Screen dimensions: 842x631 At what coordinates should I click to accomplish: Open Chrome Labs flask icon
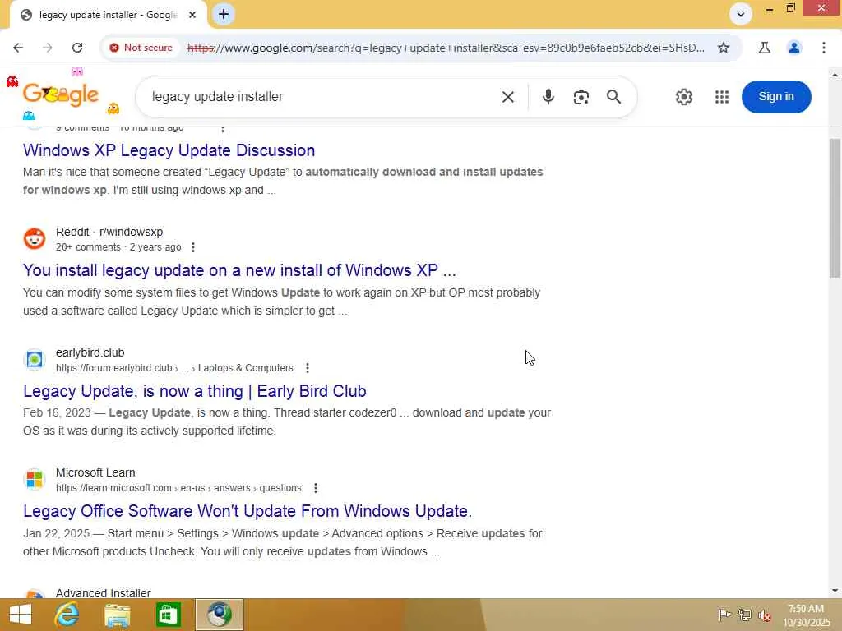click(764, 48)
